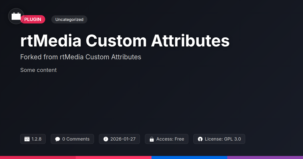Click the purple segment of bottom bar

[x=265, y=157]
